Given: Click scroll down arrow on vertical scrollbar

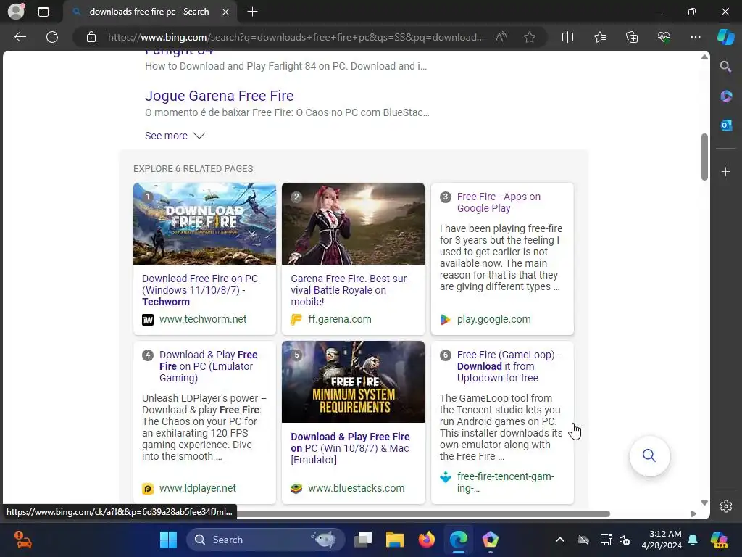Looking at the screenshot, I should [x=704, y=503].
